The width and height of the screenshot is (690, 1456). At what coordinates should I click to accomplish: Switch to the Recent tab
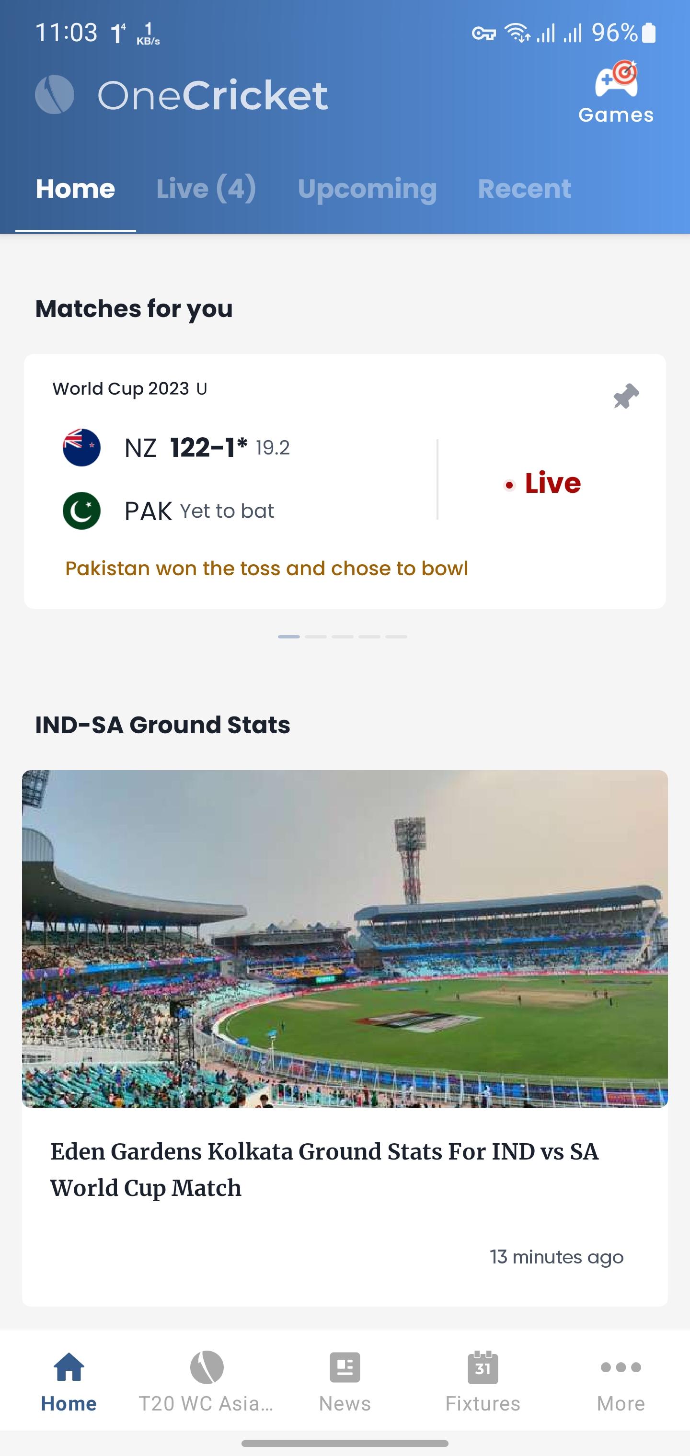[524, 188]
